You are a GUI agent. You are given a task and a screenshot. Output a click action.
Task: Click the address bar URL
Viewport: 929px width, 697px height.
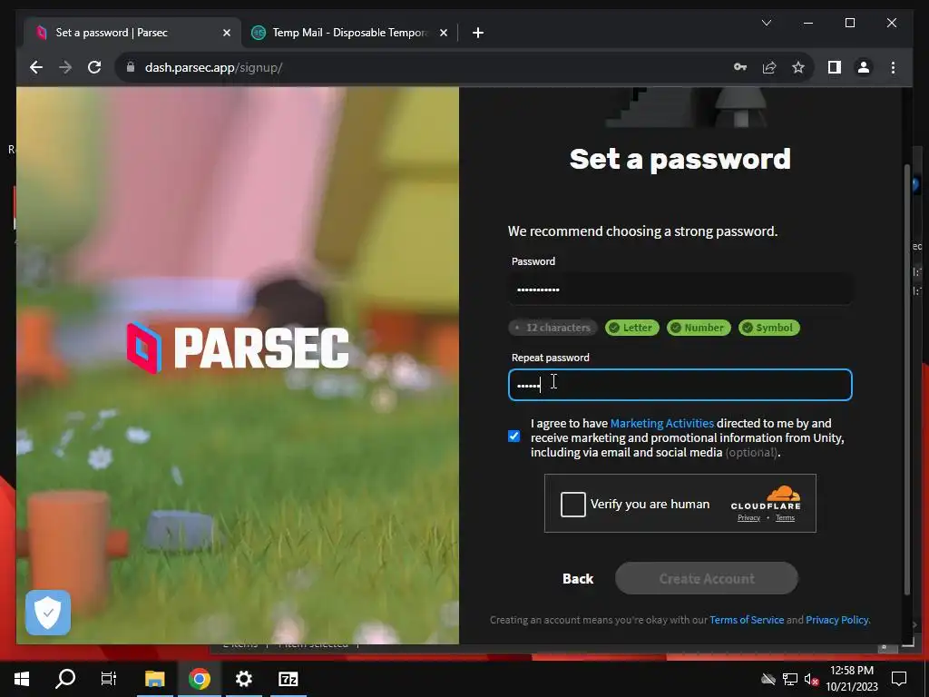(213, 67)
